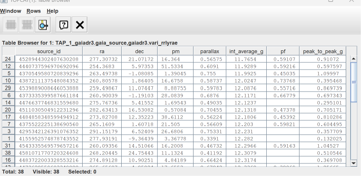Click parallax cell 0.755
Viewport: 361px width, 176px height.
click(210, 74)
